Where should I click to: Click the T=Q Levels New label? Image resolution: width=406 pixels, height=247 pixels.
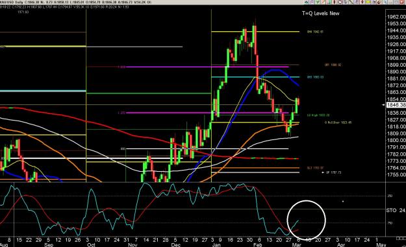point(320,14)
